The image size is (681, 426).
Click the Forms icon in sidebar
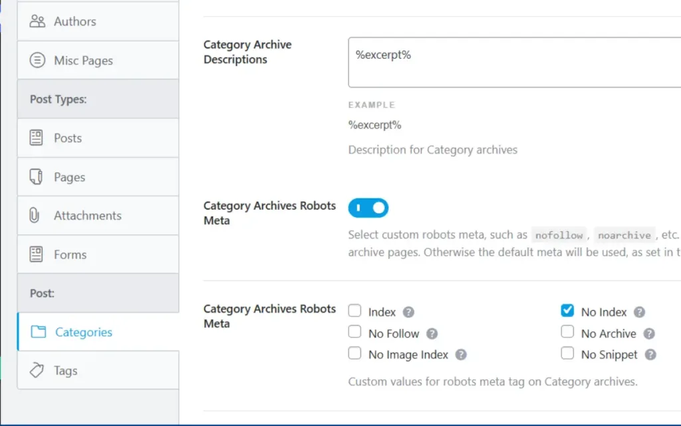point(36,254)
